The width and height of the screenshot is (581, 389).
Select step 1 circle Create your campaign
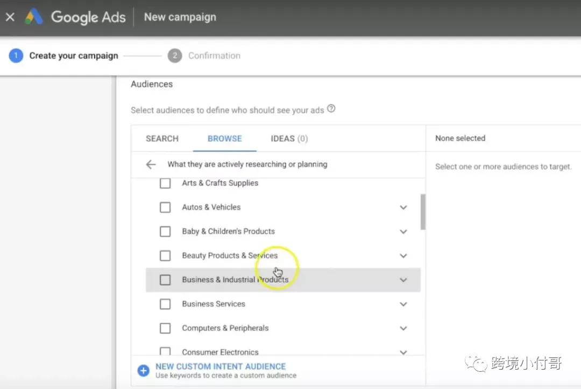[16, 55]
